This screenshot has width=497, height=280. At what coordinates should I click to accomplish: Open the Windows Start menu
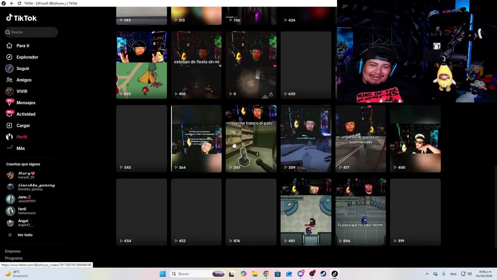pyautogui.click(x=163, y=274)
